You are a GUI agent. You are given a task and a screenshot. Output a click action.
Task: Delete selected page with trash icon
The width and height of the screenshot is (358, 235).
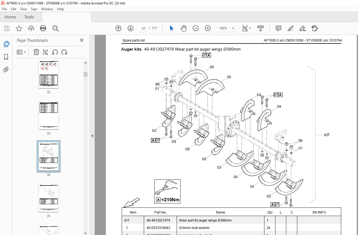point(36,52)
